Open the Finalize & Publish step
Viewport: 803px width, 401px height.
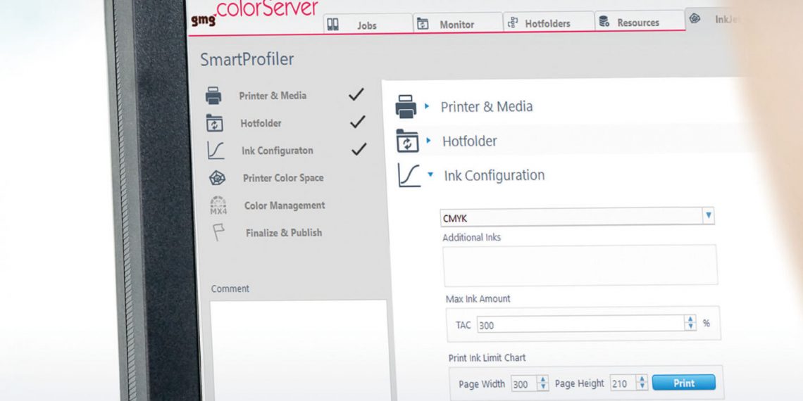coord(284,233)
